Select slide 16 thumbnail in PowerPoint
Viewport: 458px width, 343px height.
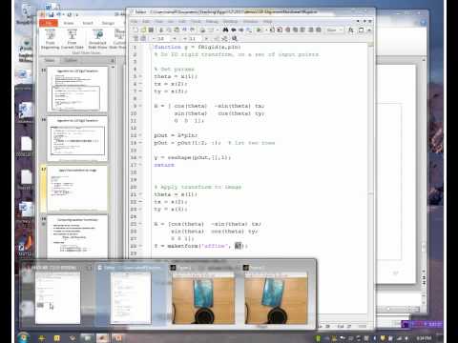click(x=77, y=138)
